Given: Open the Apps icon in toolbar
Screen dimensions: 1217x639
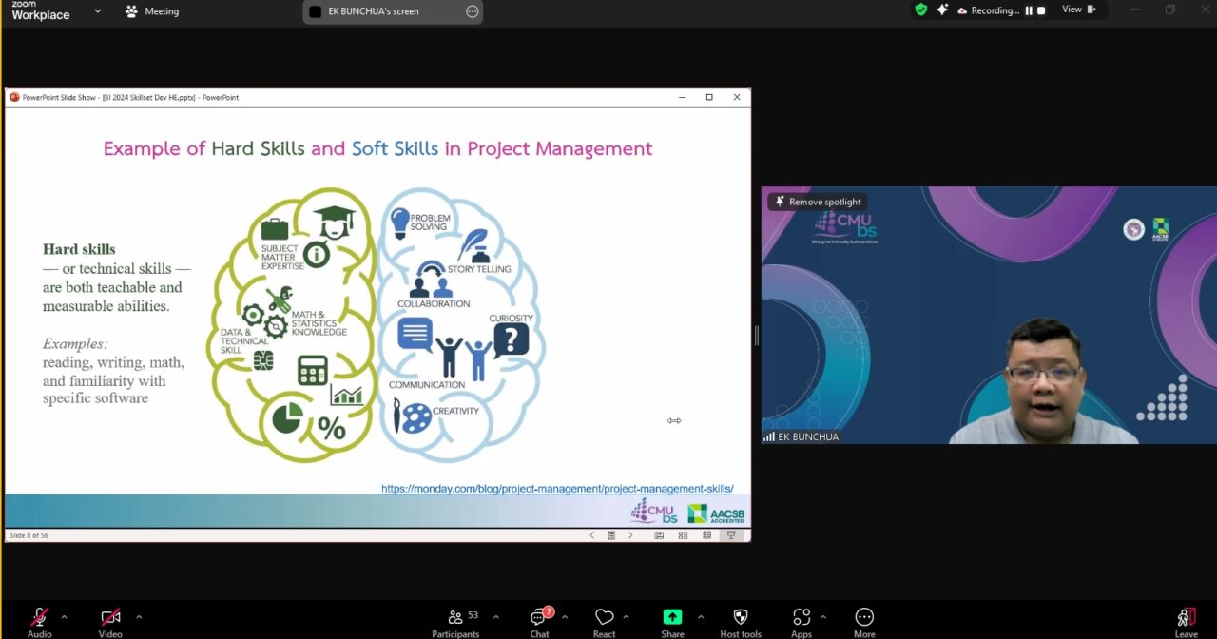Looking at the screenshot, I should pos(802,619).
